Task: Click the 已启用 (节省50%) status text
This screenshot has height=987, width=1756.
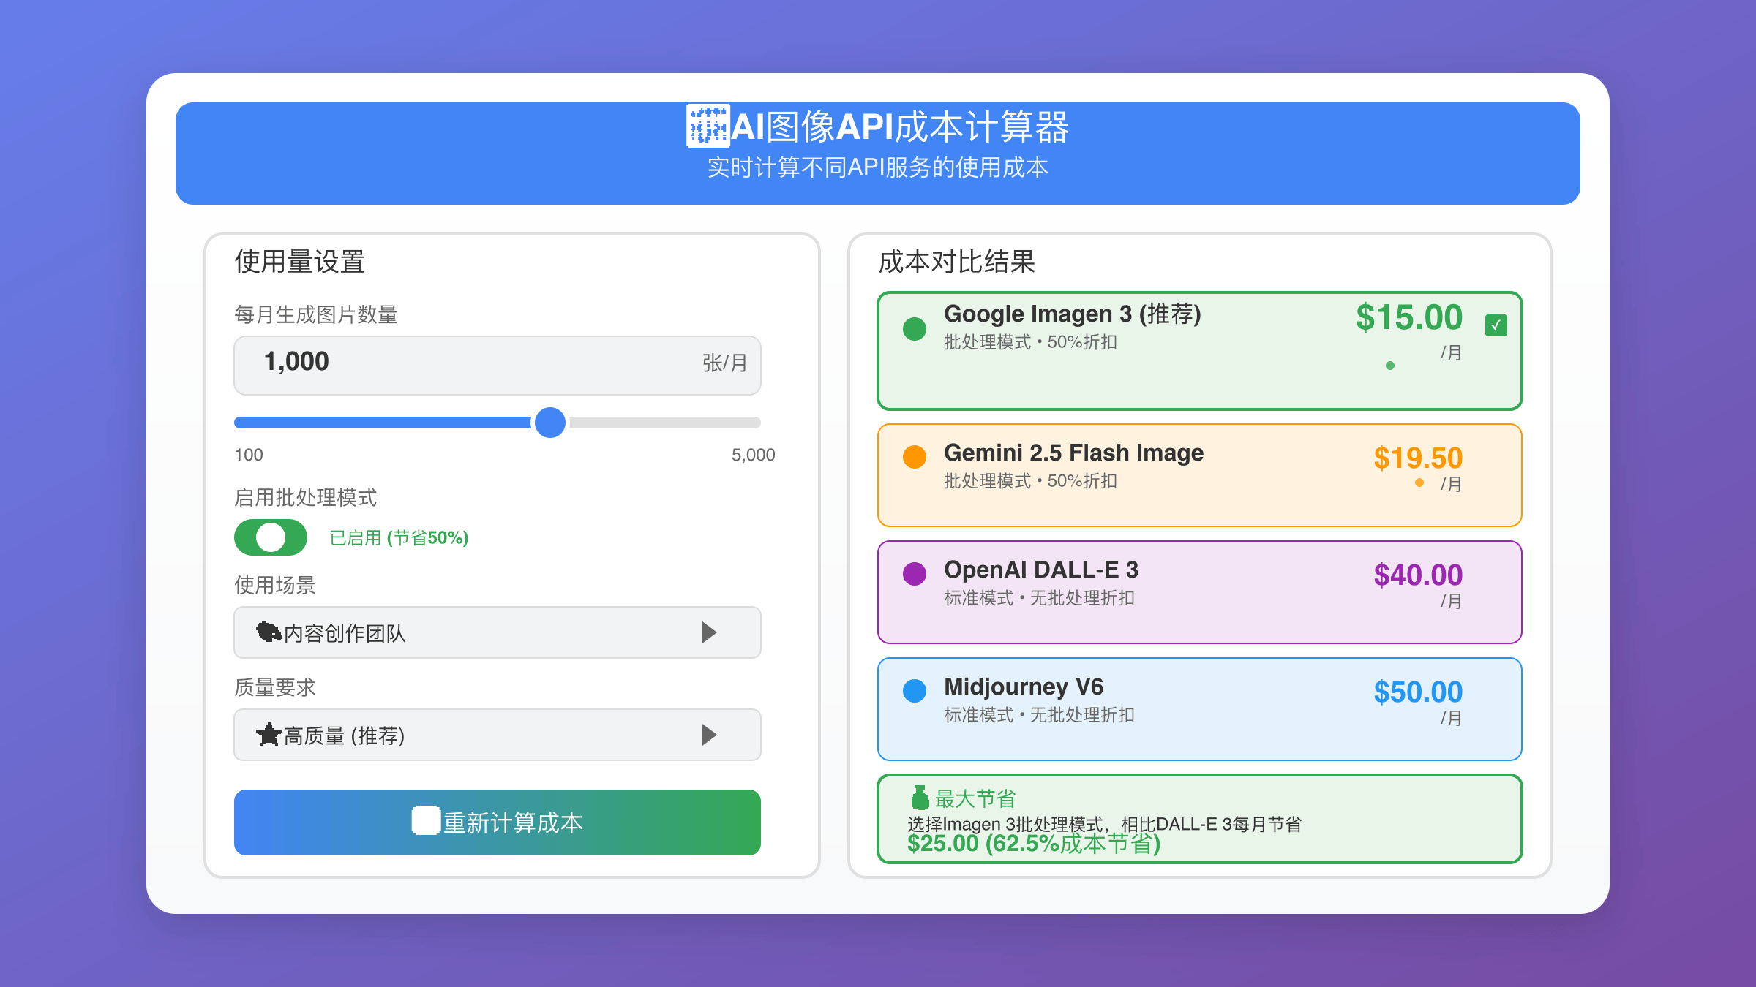Action: [399, 538]
